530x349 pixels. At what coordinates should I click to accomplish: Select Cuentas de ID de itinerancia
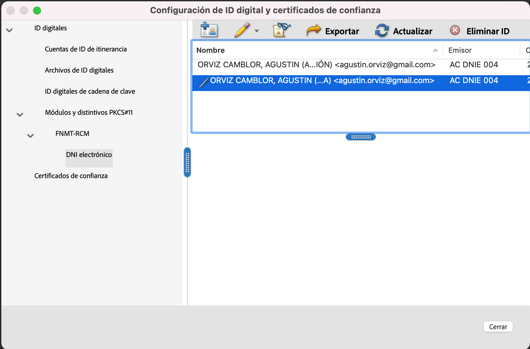point(86,49)
